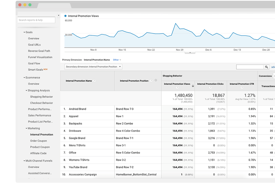Click help icon under Internal Promotion Views
Image resolution: width=275 pixels, height=184 pixels.
point(177,88)
